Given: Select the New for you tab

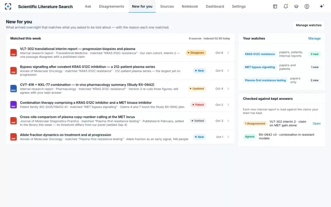Looking at the screenshot, I should coord(142,6).
